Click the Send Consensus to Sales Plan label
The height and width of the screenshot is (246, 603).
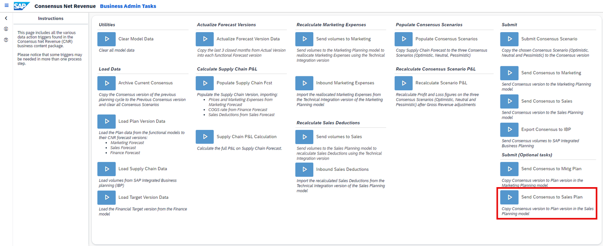(552, 197)
